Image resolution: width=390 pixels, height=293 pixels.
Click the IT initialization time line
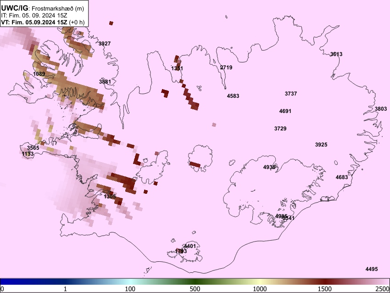pyautogui.click(x=34, y=16)
